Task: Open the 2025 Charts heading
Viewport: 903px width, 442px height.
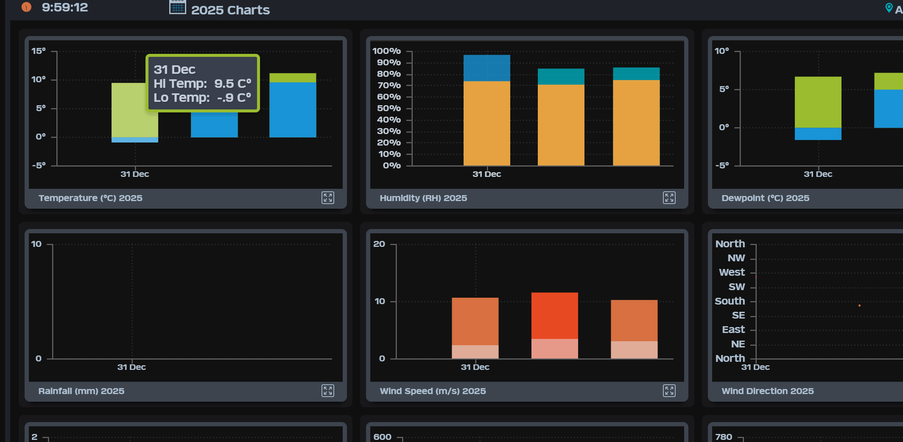Action: click(230, 10)
